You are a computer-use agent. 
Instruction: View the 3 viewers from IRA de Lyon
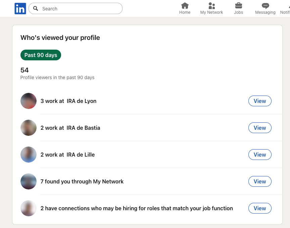pyautogui.click(x=260, y=101)
